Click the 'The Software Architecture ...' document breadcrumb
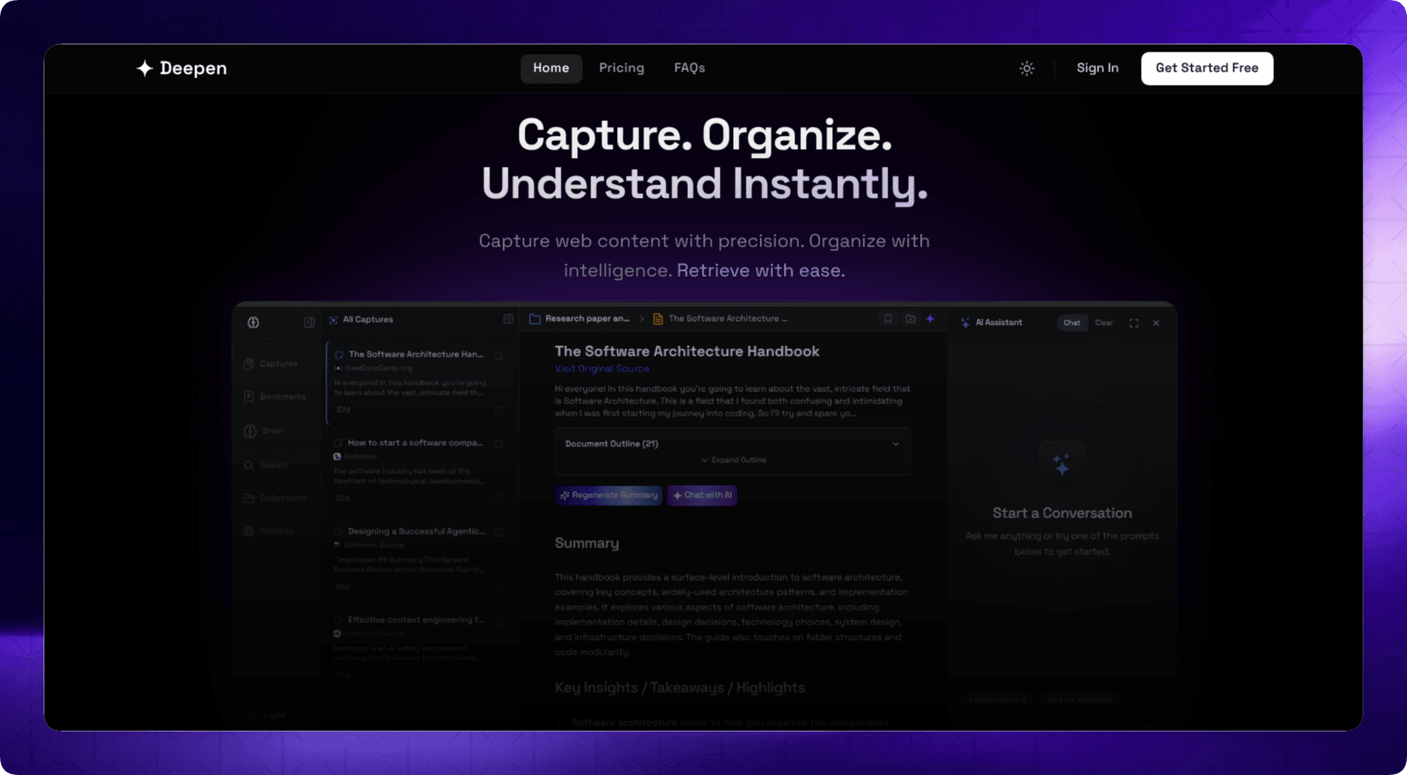The height and width of the screenshot is (775, 1407). tap(720, 319)
